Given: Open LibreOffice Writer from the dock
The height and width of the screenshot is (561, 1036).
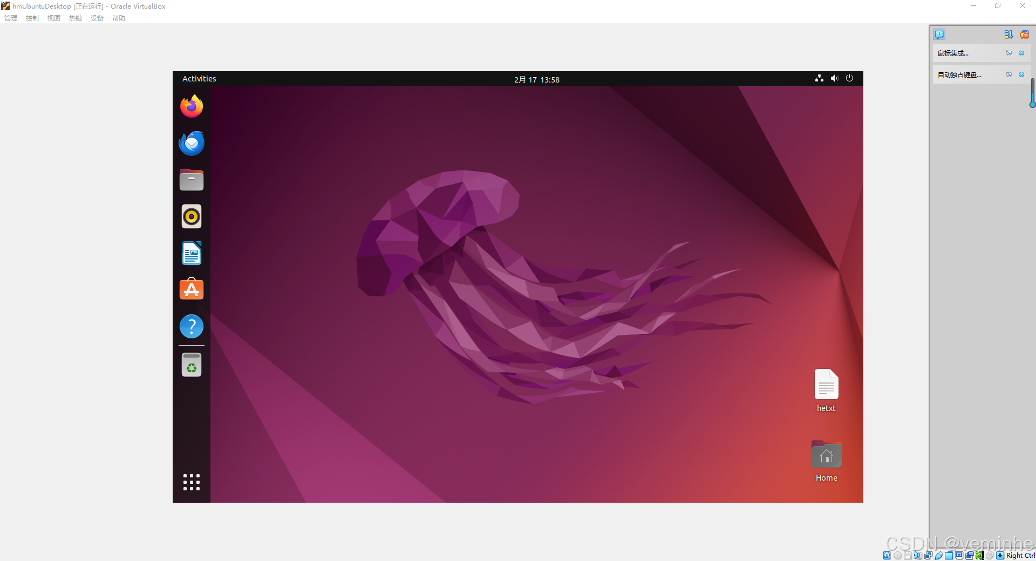Looking at the screenshot, I should pos(192,253).
